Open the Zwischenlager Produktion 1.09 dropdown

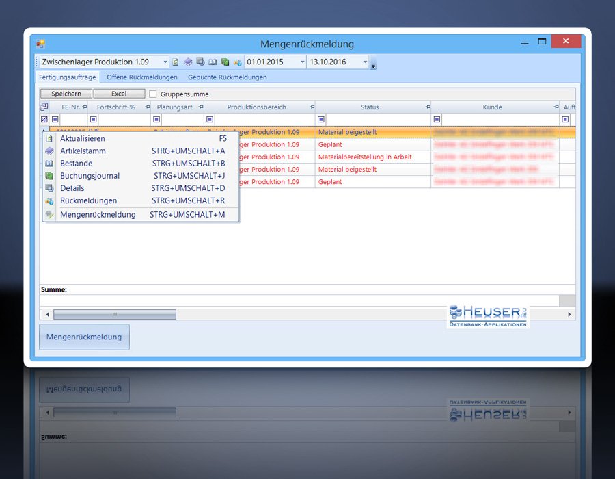point(165,62)
